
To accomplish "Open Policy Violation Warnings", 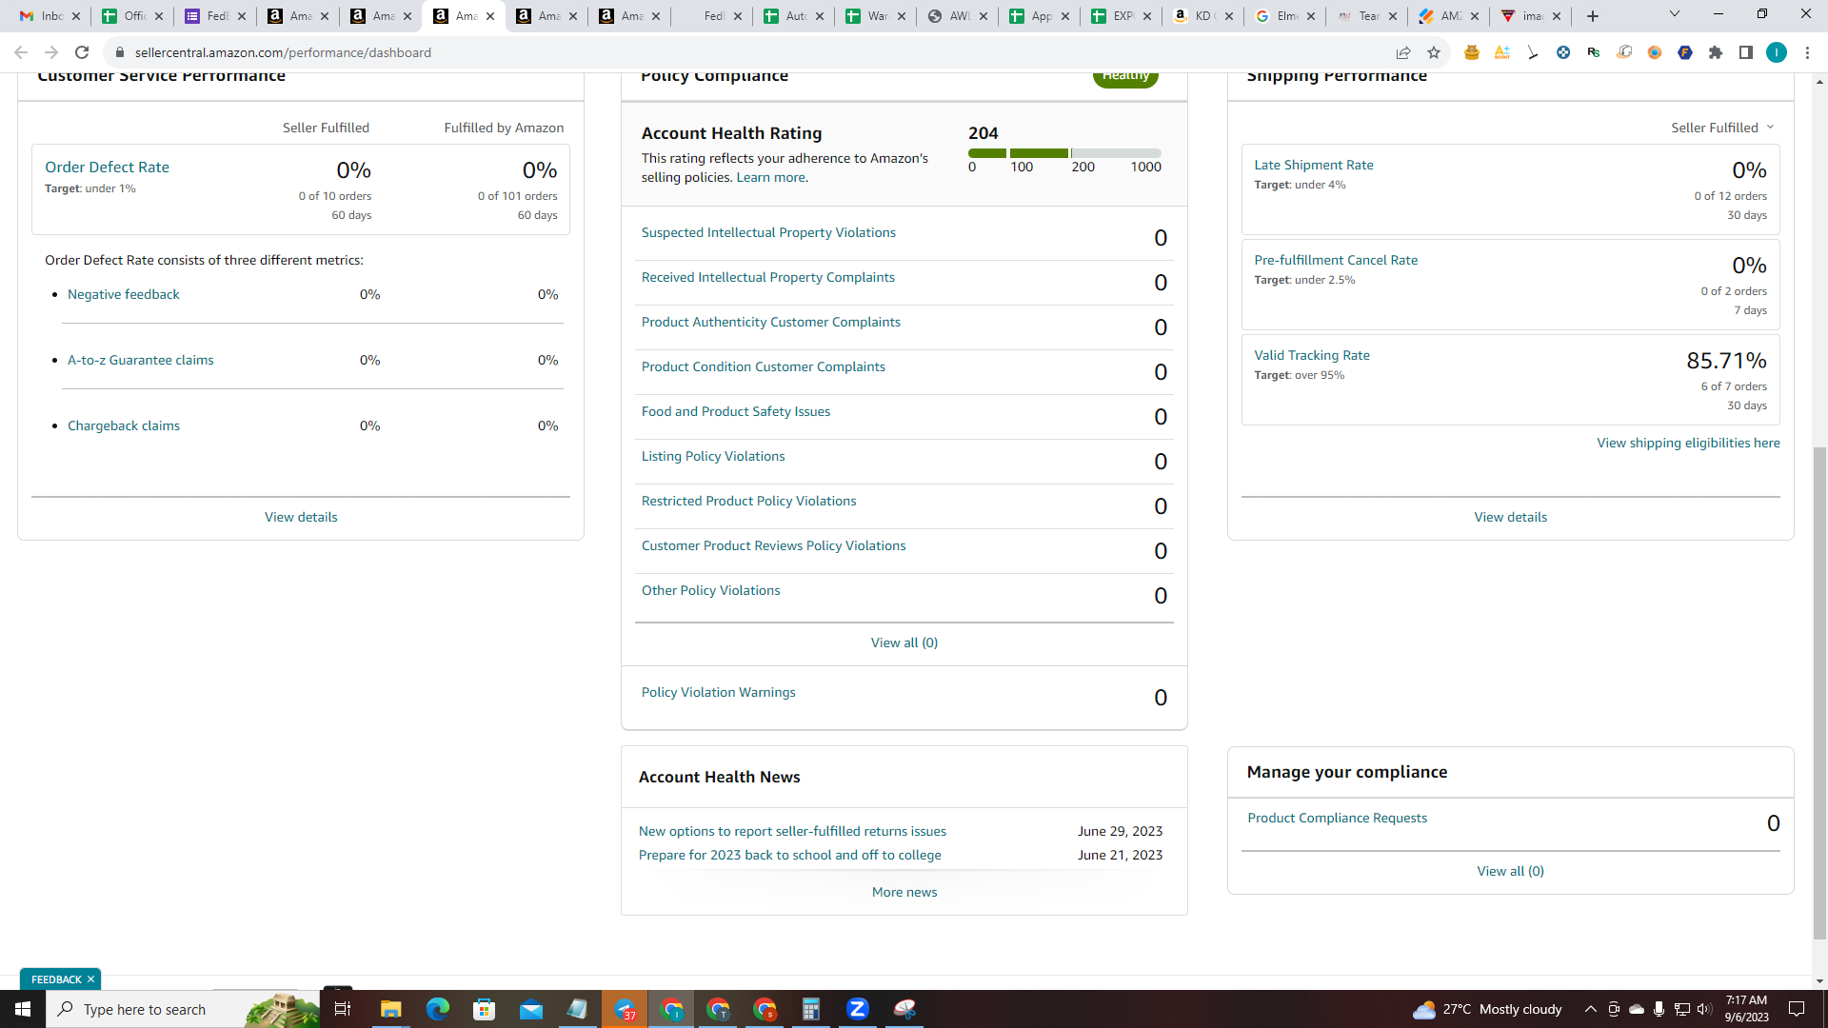I will [x=719, y=693].
